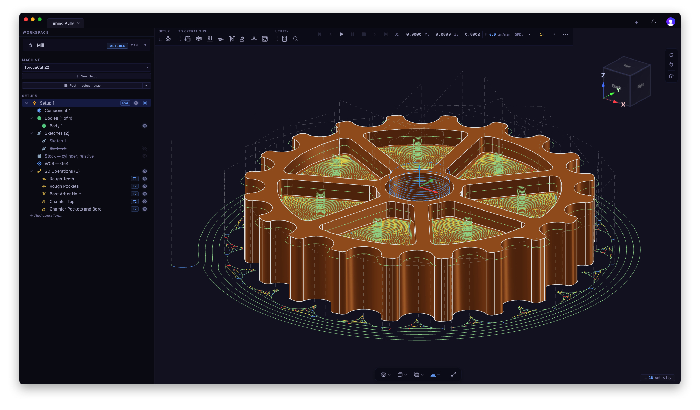Open the search utility magnifier
The height and width of the screenshot is (410, 700).
pyautogui.click(x=296, y=39)
